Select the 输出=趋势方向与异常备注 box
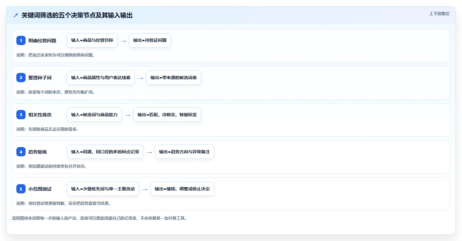 [184, 152]
